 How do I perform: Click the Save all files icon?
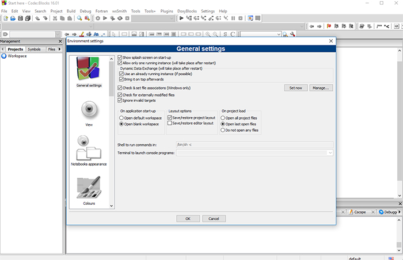point(28,18)
